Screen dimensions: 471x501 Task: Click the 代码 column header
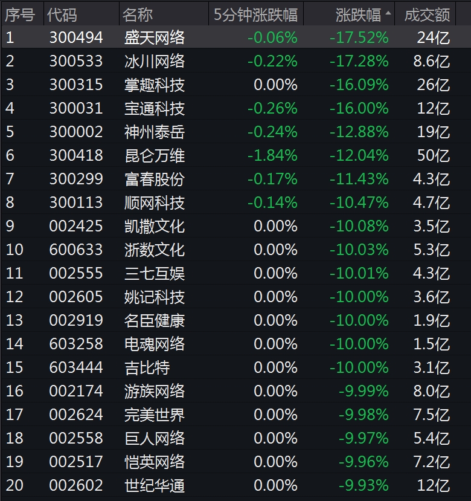[62, 15]
